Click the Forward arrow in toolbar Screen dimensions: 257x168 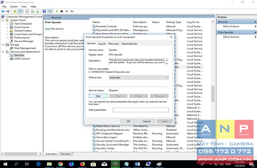click(x=8, y=11)
